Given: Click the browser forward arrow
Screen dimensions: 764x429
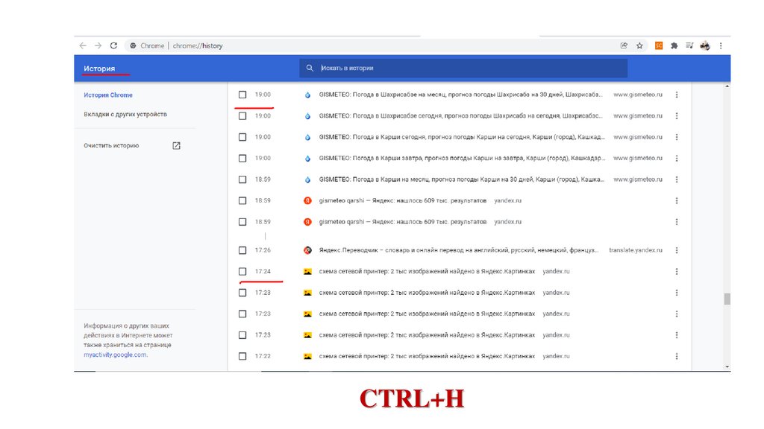Looking at the screenshot, I should [98, 45].
